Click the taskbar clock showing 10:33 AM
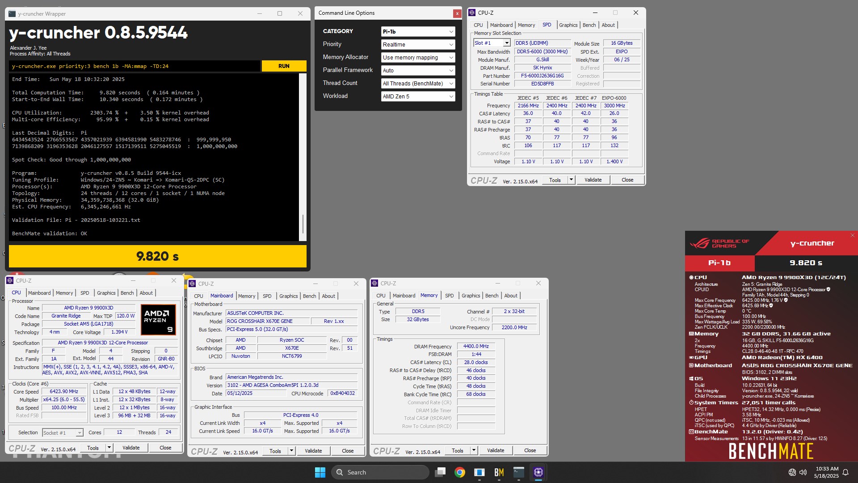Screen dimensions: 858x483 [827, 472]
